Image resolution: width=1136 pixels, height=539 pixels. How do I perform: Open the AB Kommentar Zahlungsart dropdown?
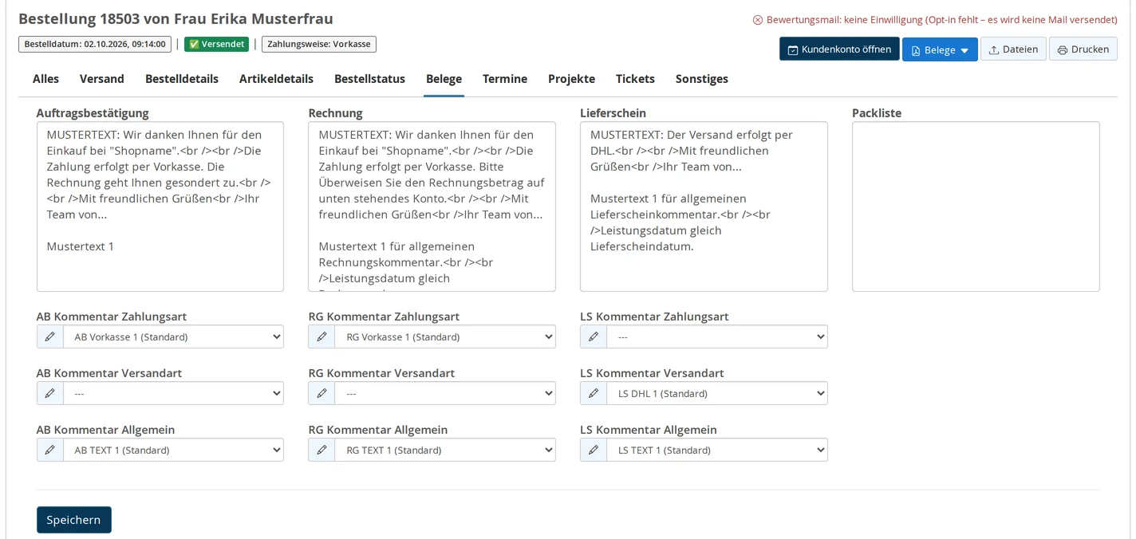(173, 336)
